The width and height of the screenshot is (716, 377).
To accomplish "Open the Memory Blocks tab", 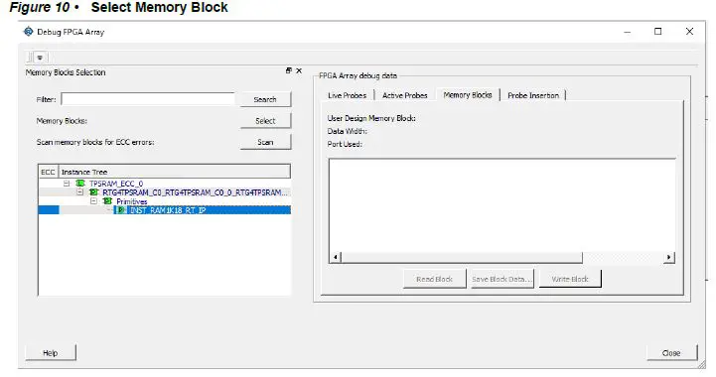I will [468, 95].
